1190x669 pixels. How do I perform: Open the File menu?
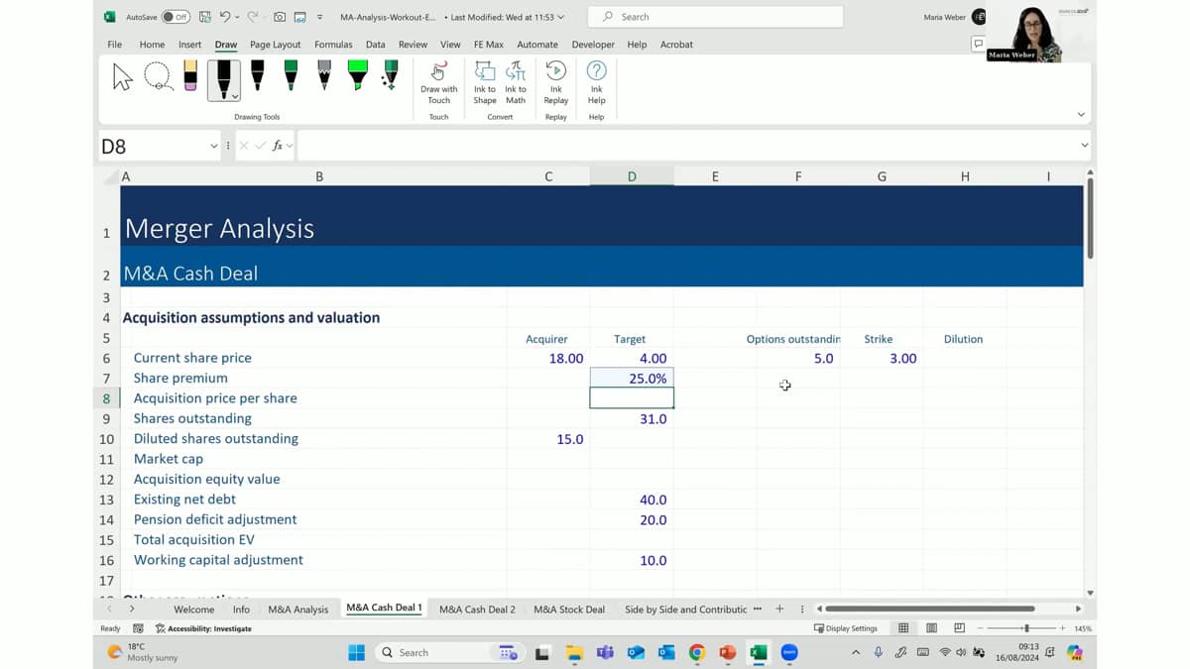pos(114,45)
